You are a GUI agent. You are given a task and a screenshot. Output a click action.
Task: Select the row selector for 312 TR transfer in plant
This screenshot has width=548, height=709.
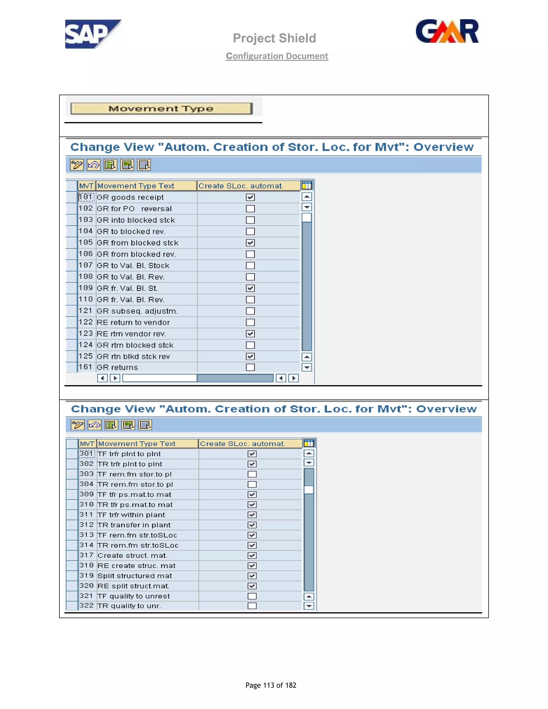pos(72,525)
